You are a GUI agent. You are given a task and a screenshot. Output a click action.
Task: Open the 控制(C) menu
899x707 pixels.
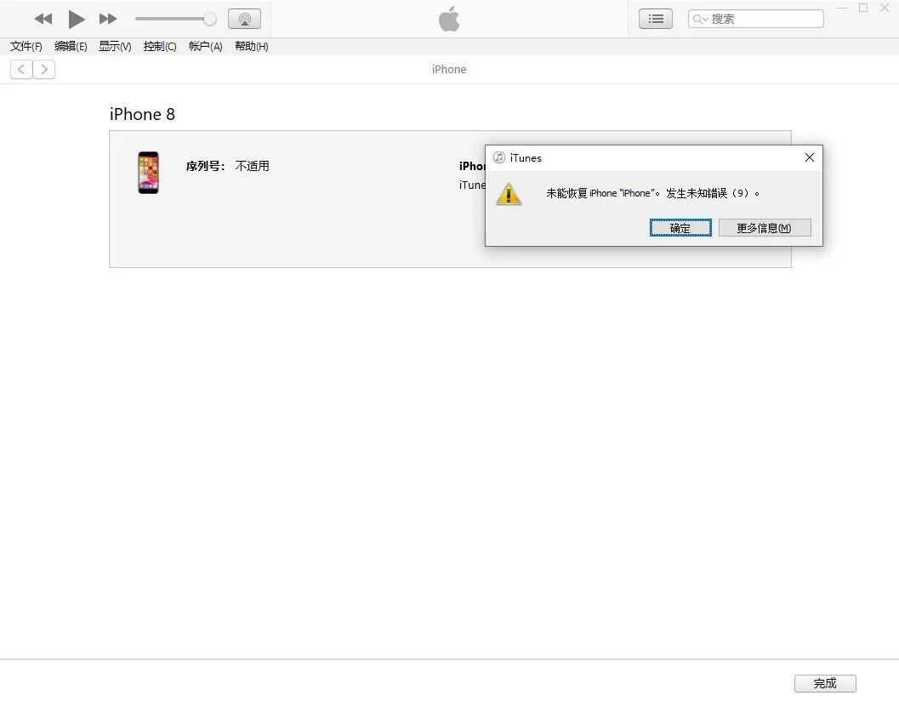pyautogui.click(x=159, y=47)
